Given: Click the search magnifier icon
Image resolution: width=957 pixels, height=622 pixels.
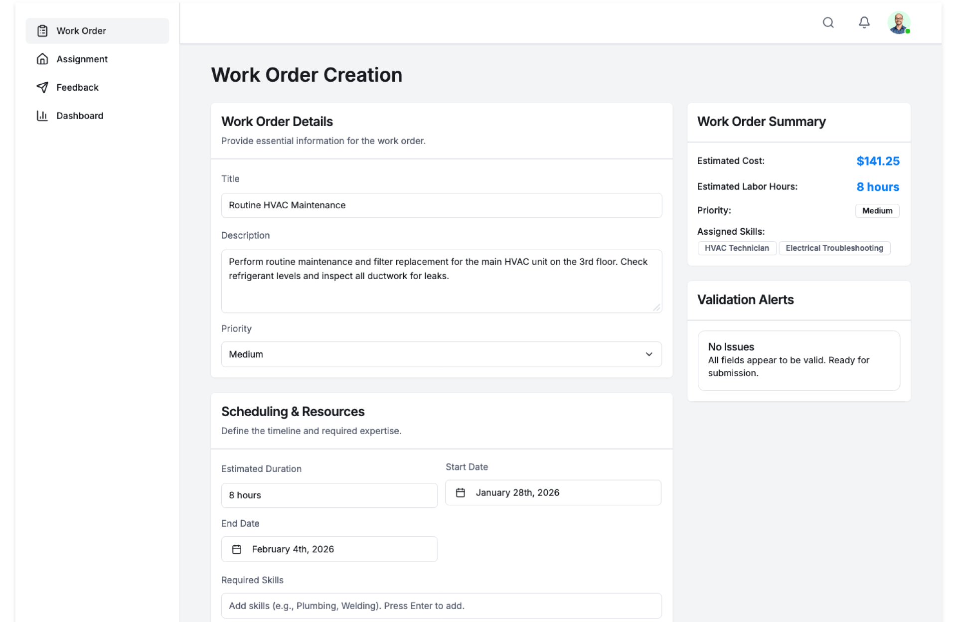Looking at the screenshot, I should tap(828, 22).
